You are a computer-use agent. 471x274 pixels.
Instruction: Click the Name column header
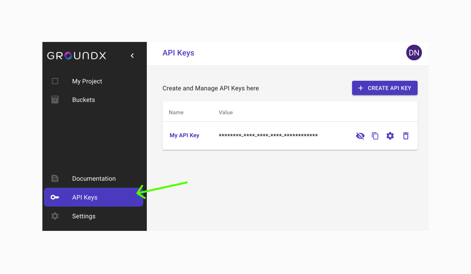pyautogui.click(x=176, y=112)
